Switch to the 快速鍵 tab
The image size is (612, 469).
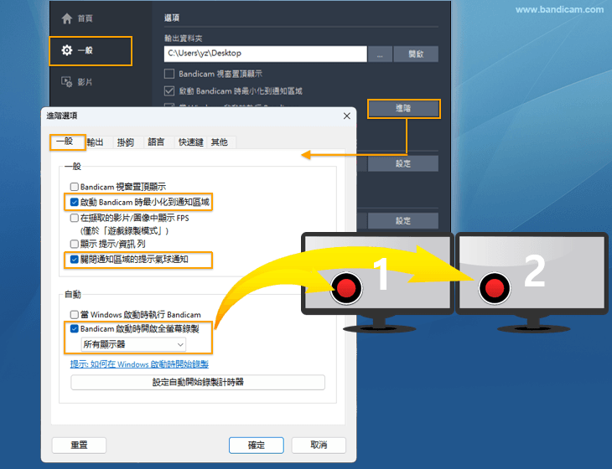tap(191, 142)
